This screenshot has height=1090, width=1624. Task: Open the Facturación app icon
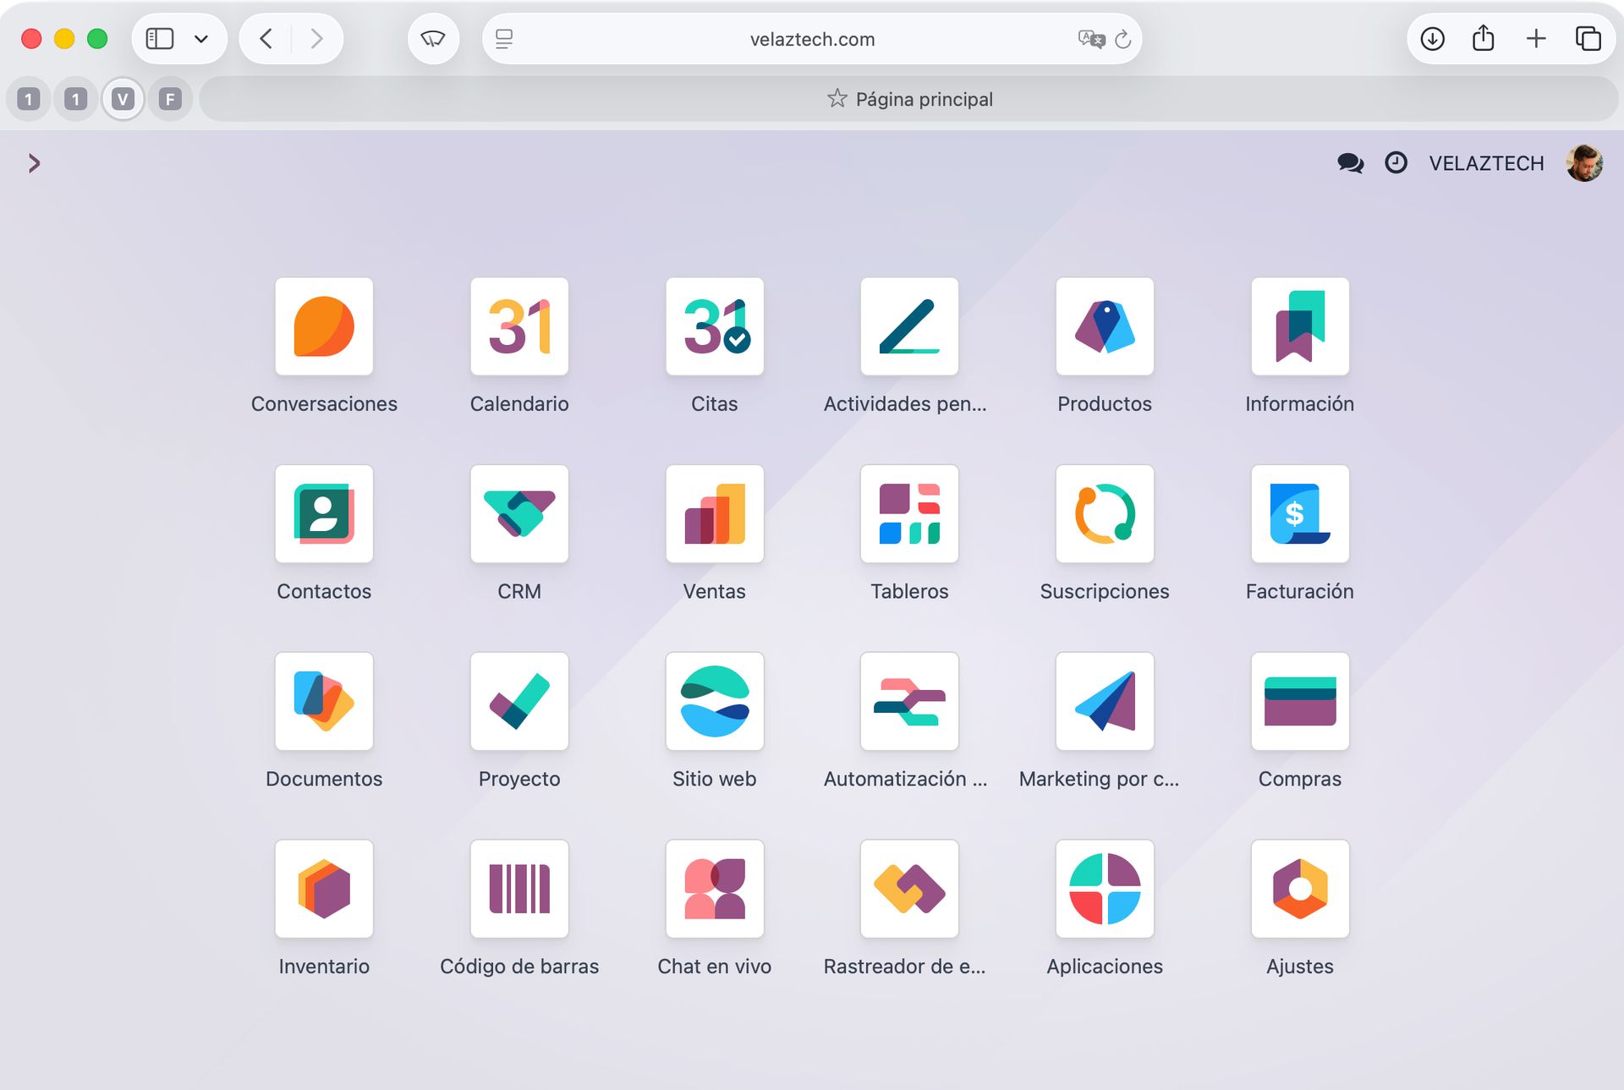[1299, 514]
